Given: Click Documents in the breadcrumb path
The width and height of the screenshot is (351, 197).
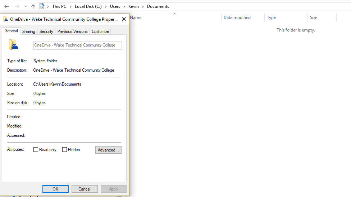Looking at the screenshot, I should click(x=158, y=6).
